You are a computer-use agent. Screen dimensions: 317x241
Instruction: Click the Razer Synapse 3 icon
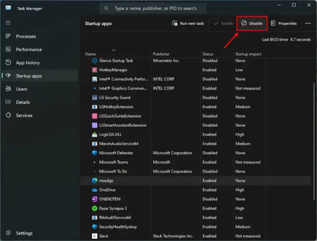click(95, 208)
